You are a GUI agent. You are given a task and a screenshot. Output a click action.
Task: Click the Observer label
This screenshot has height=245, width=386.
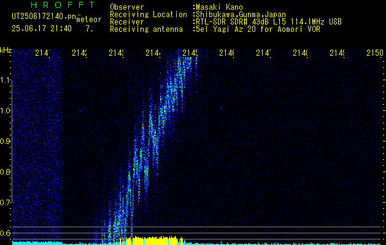coord(127,7)
